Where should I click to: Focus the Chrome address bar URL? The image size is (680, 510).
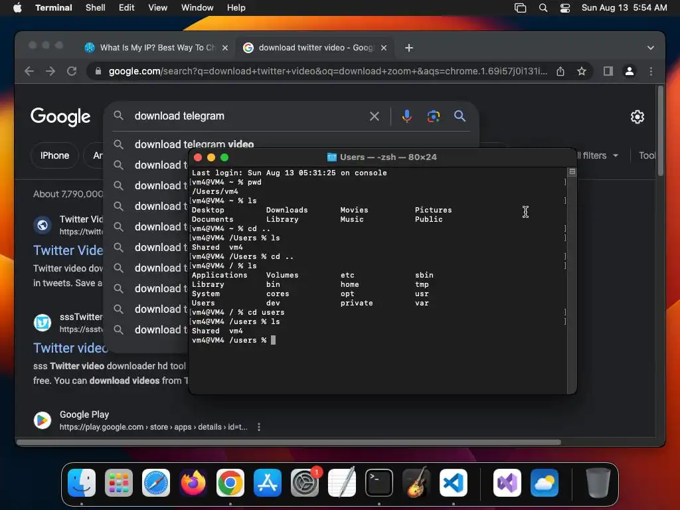(x=327, y=71)
